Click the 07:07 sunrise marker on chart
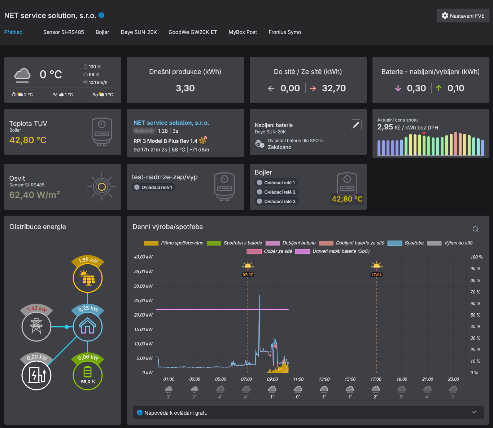The image size is (493, 428). tap(248, 275)
